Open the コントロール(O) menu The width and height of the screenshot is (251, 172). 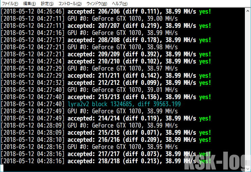point(70,3)
